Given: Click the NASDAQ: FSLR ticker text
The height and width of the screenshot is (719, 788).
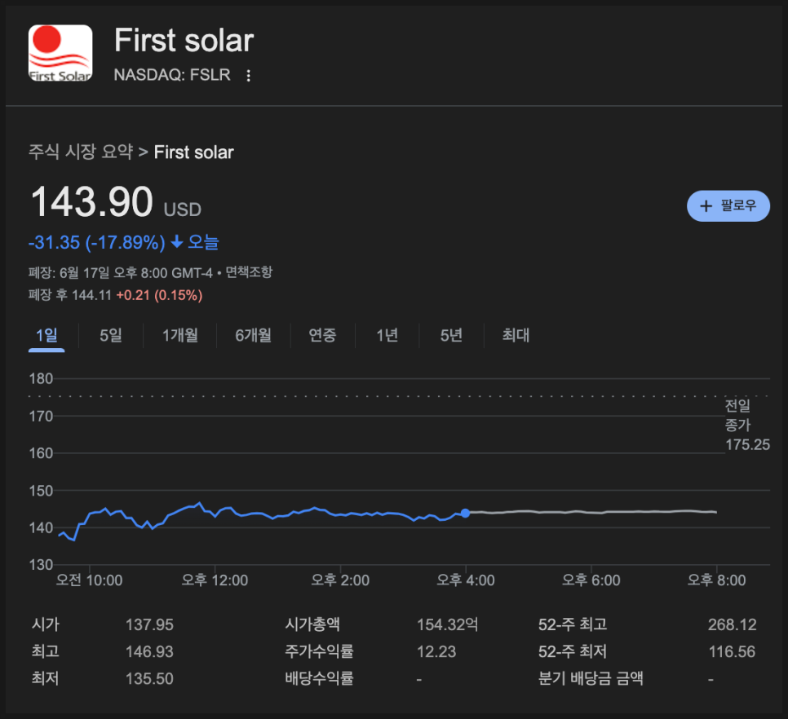Looking at the screenshot, I should pyautogui.click(x=172, y=75).
